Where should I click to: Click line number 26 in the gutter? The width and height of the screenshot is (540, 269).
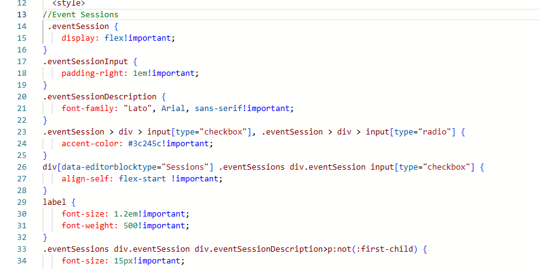point(22,167)
